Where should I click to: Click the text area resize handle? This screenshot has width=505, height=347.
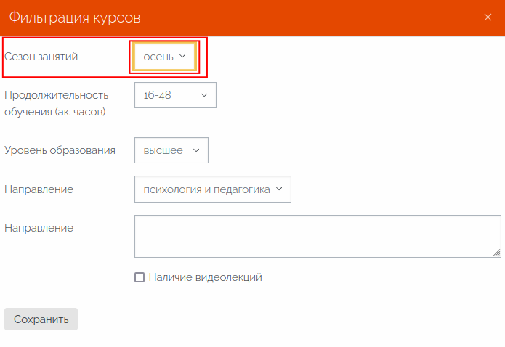pos(496,253)
